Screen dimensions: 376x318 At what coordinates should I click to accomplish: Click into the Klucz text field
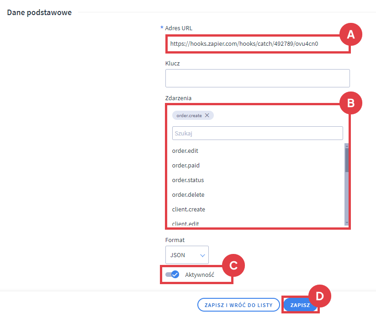[257, 78]
